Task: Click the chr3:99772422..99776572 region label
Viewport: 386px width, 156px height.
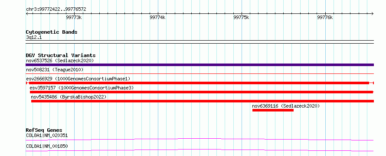Action: click(56, 10)
